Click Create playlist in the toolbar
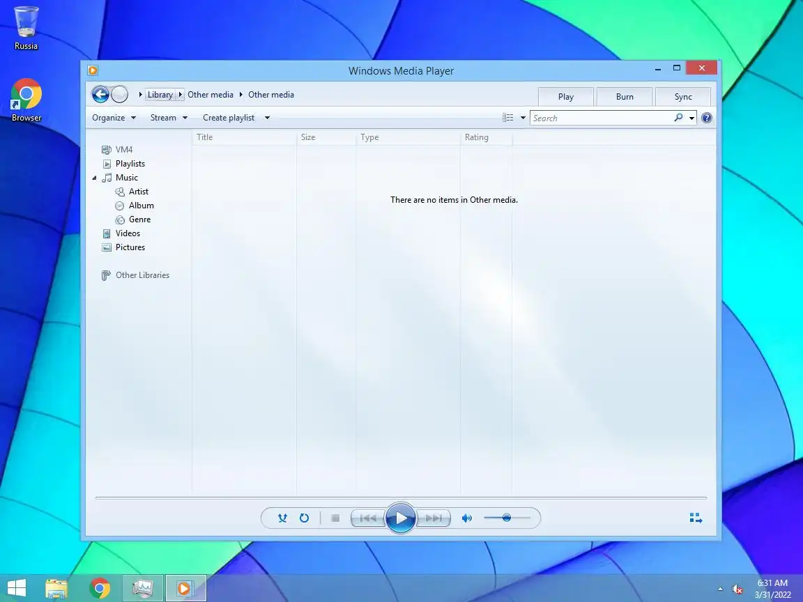The height and width of the screenshot is (602, 803). (x=229, y=118)
